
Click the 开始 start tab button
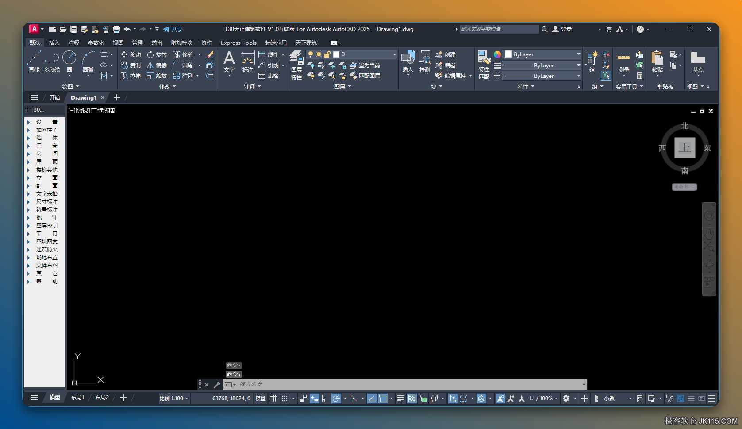coord(54,97)
